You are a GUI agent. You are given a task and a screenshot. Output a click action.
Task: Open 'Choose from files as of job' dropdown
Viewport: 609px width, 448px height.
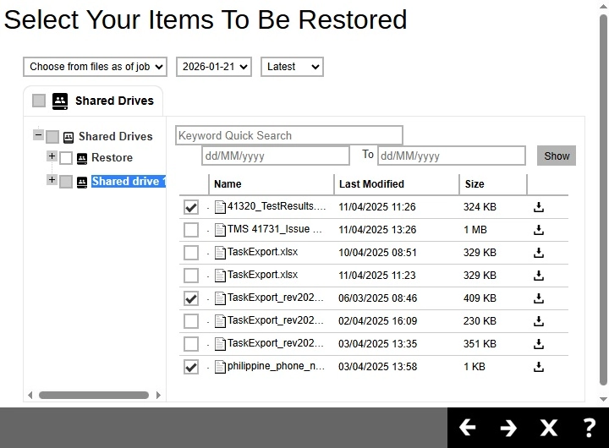[x=95, y=67]
